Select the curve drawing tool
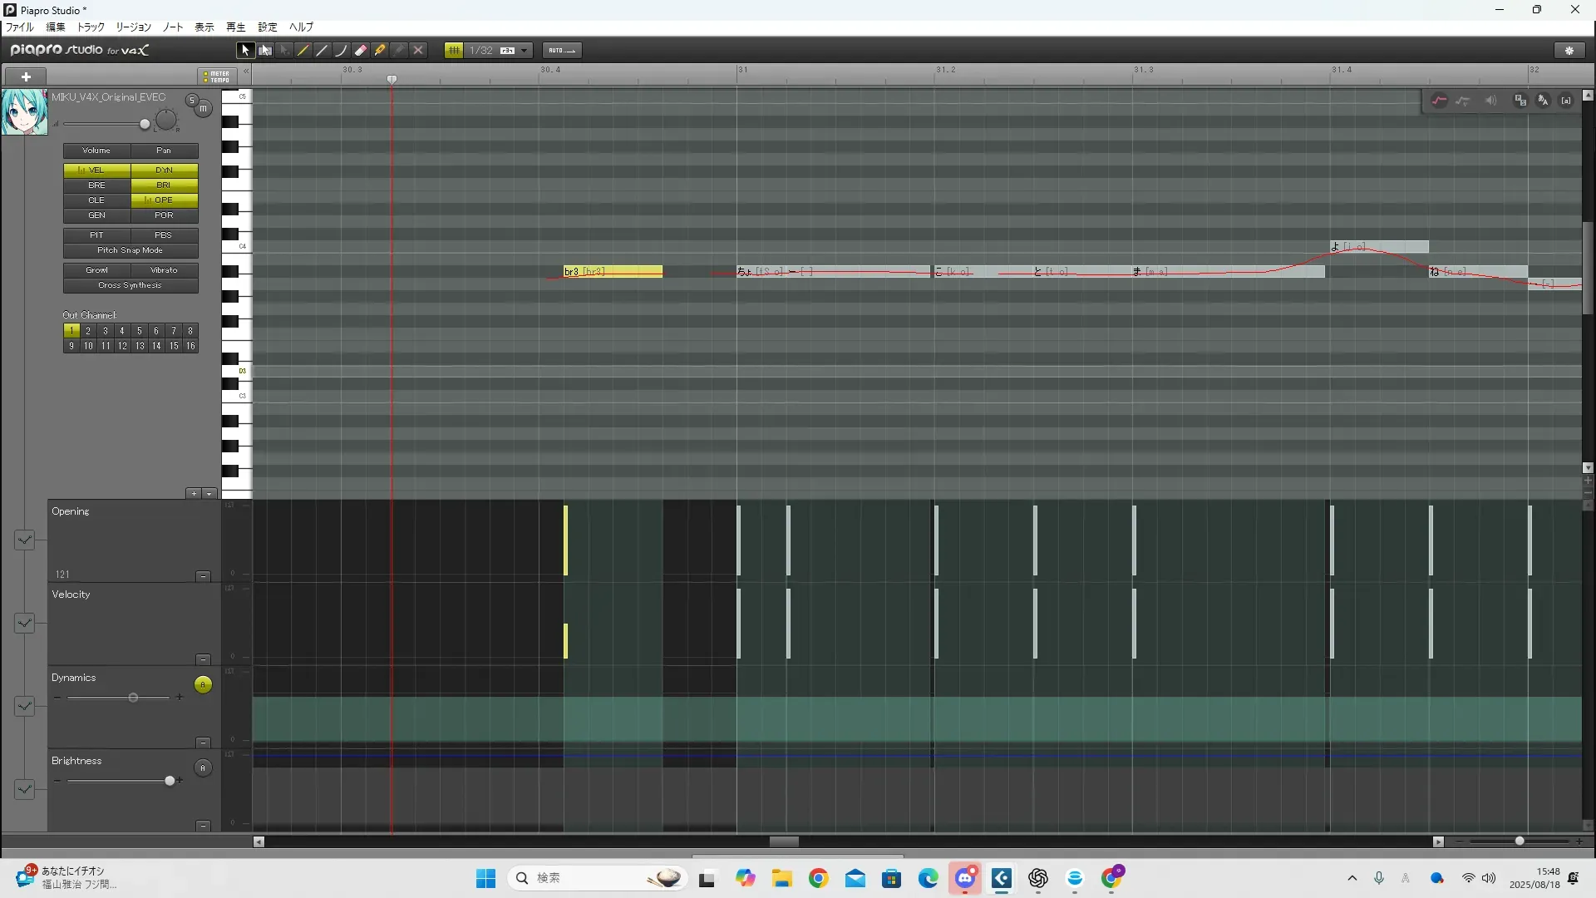 [341, 51]
